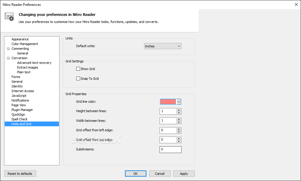Collapse the Conversion tree node
The height and width of the screenshot is (181, 301).
8,58
